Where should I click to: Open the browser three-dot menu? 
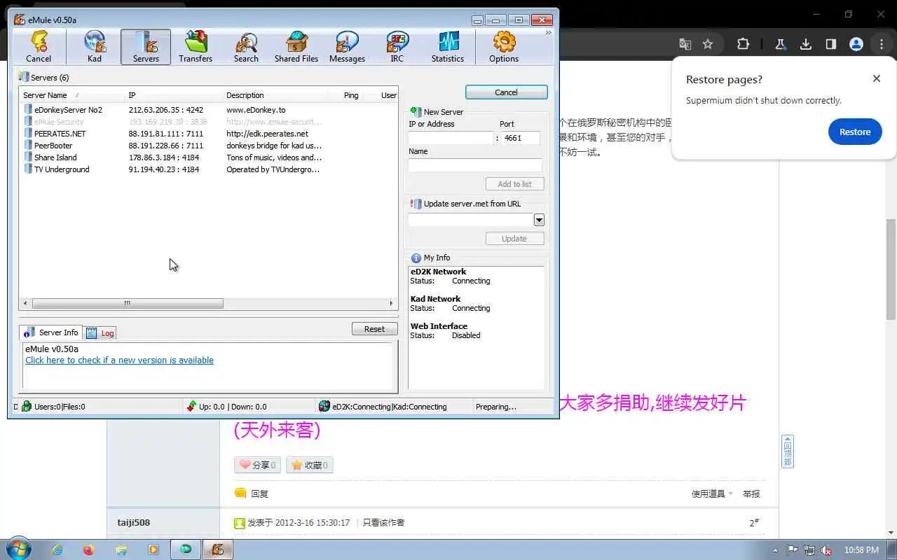tap(881, 44)
